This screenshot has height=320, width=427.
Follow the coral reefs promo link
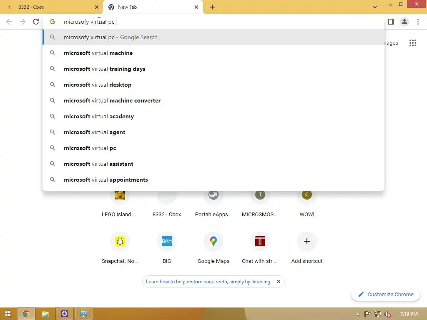(208, 282)
